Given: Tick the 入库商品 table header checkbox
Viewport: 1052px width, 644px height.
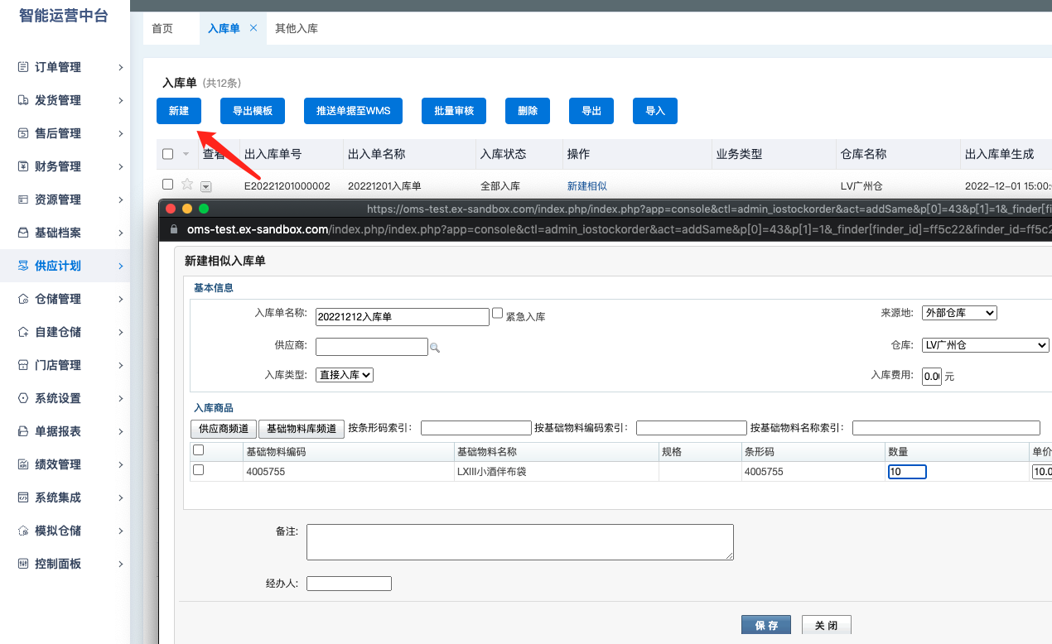Looking at the screenshot, I should click(198, 450).
